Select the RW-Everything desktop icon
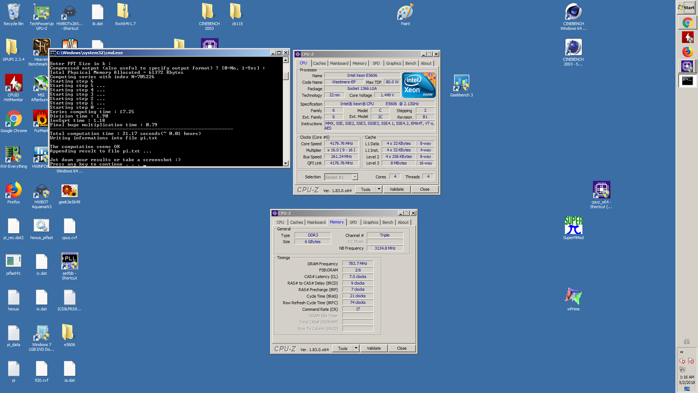This screenshot has height=393, width=698. click(x=13, y=157)
